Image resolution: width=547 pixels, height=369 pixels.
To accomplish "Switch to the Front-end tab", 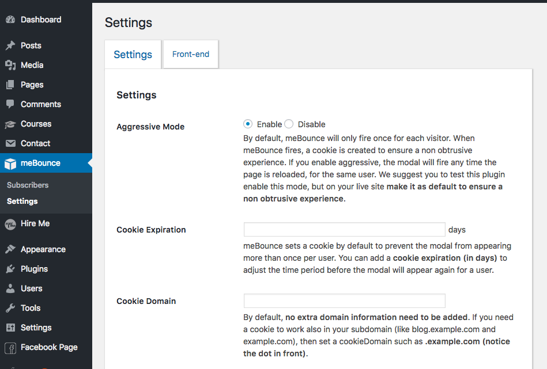I will [x=190, y=54].
